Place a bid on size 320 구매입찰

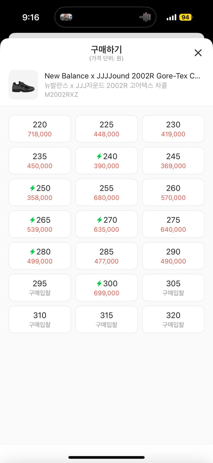coord(173,319)
